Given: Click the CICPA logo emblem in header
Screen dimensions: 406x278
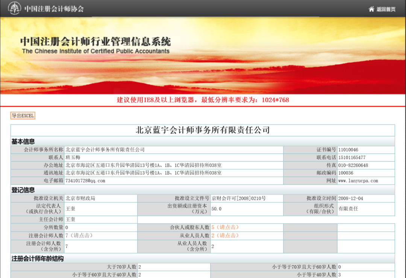Looking at the screenshot, I should (15, 8).
